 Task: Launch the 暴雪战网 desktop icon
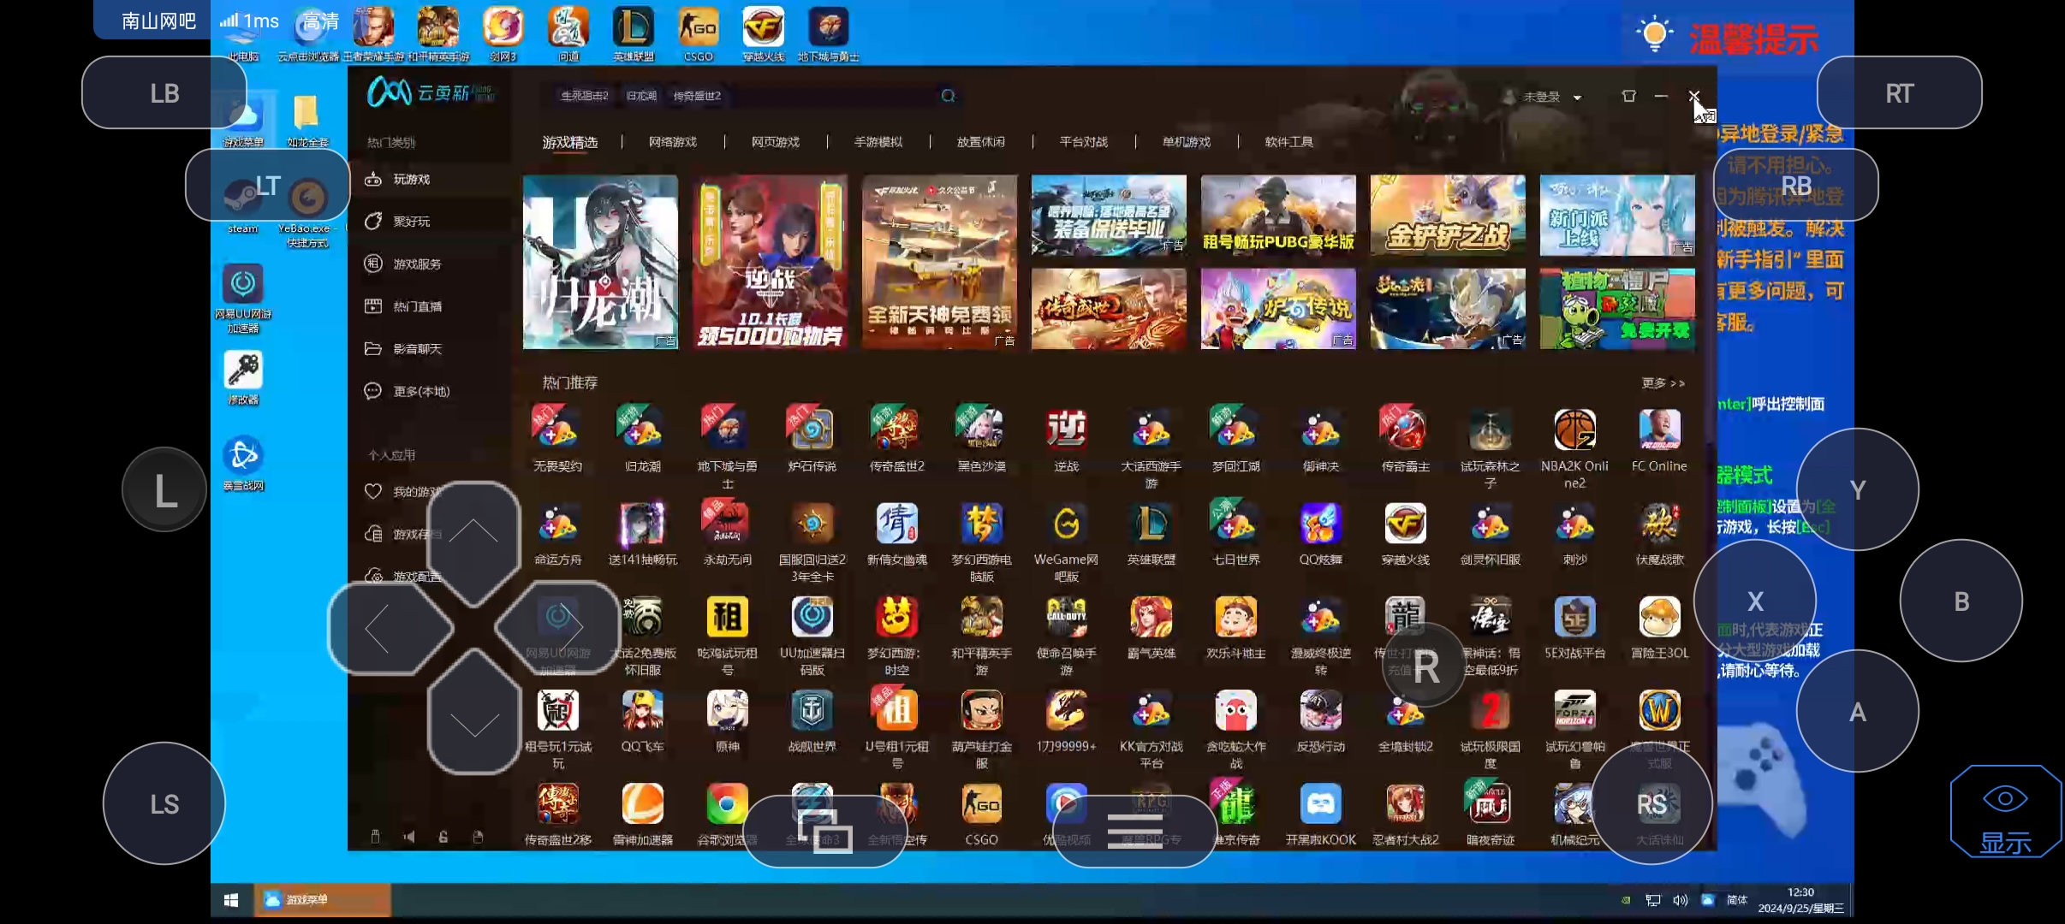click(243, 464)
